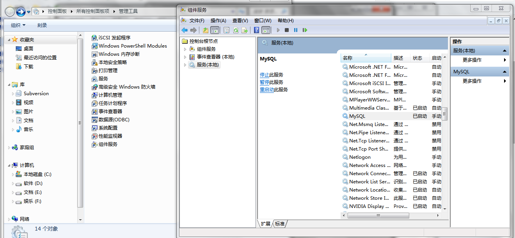Click the 重启动 link to restart service
The width and height of the screenshot is (515, 238).
tap(267, 90)
